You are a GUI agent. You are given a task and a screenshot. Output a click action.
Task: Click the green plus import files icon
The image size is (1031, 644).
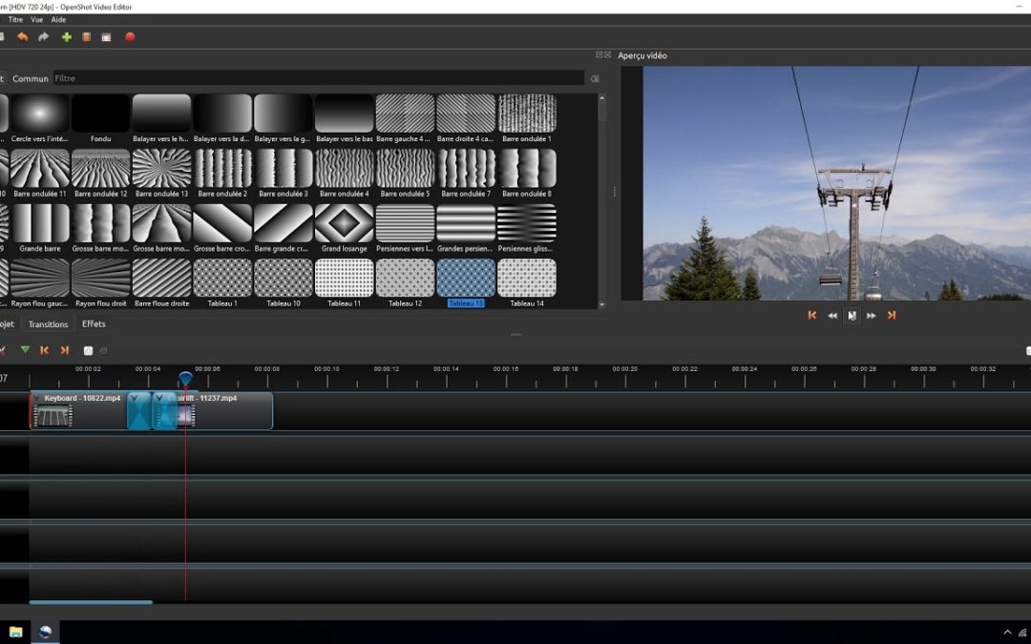click(67, 37)
